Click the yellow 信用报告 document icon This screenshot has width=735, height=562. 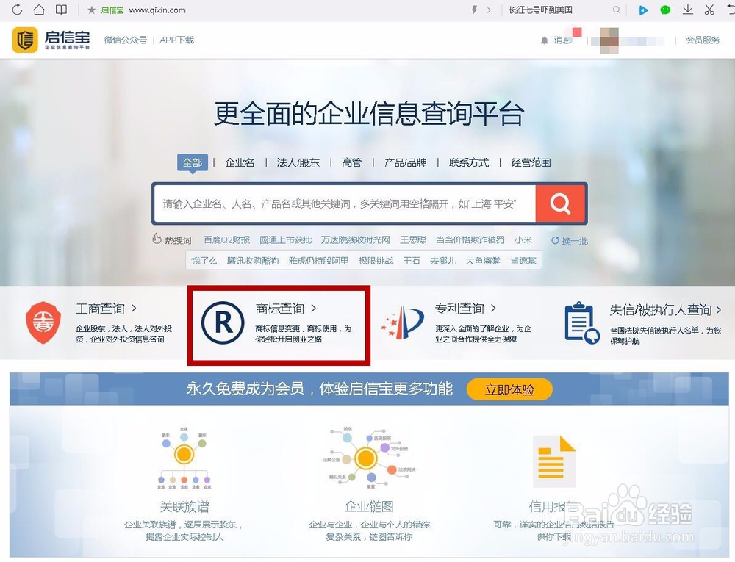[554, 461]
